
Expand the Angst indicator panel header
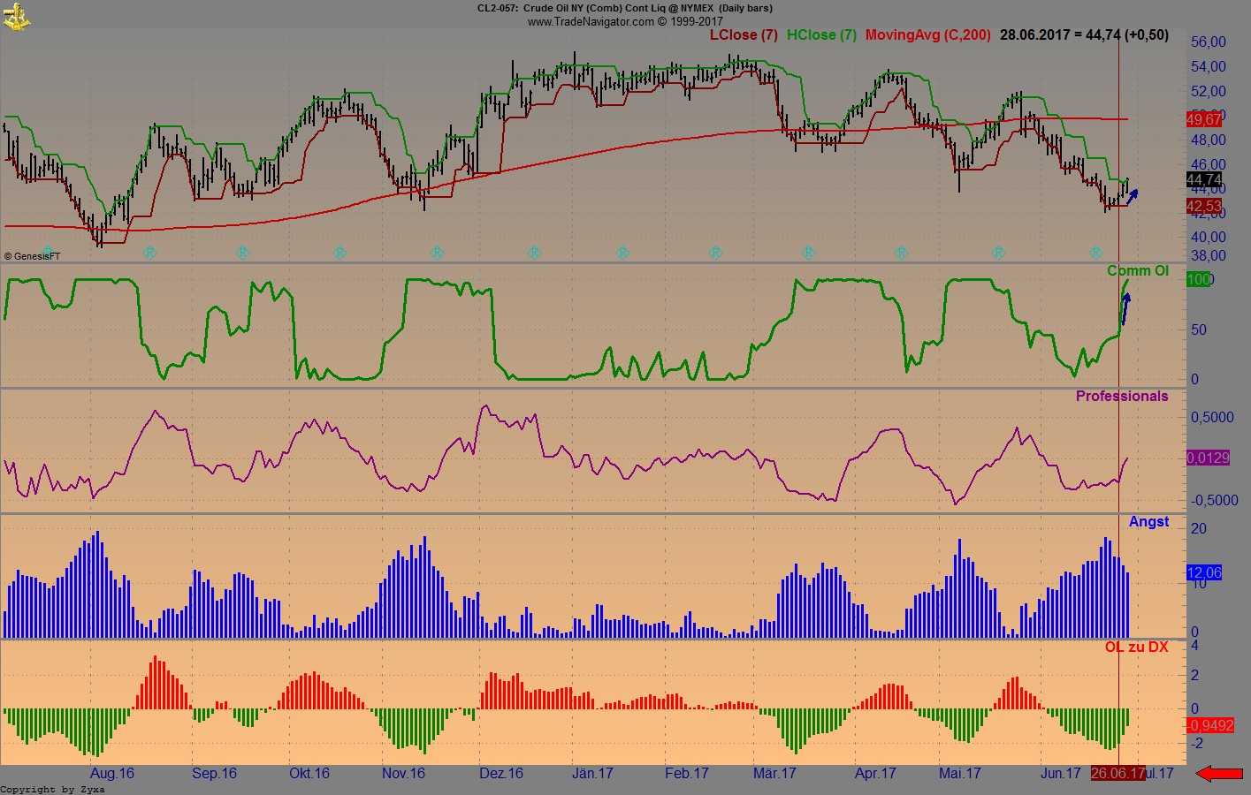1148,521
